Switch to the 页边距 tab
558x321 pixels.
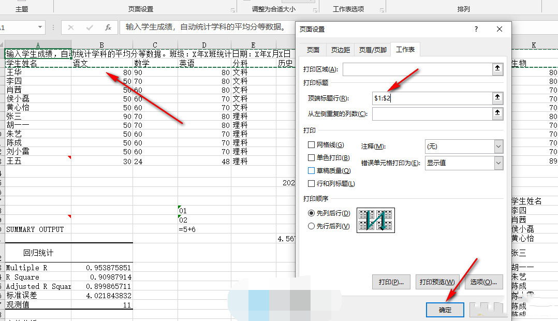coord(341,50)
